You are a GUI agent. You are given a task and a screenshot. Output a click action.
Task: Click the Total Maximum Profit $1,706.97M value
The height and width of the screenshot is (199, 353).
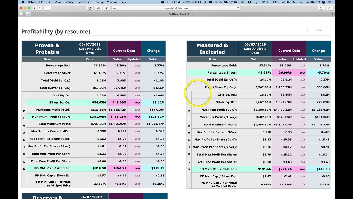[x=117, y=124]
